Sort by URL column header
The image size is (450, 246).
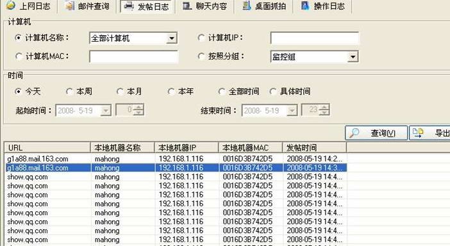tap(47, 147)
